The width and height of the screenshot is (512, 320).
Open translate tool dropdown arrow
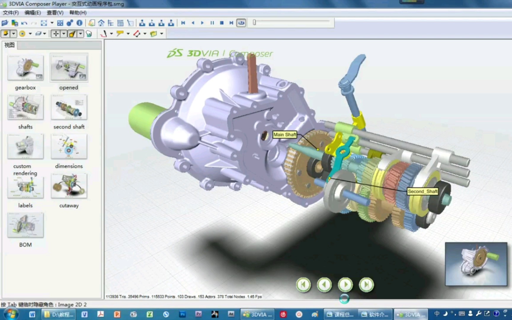pos(64,34)
